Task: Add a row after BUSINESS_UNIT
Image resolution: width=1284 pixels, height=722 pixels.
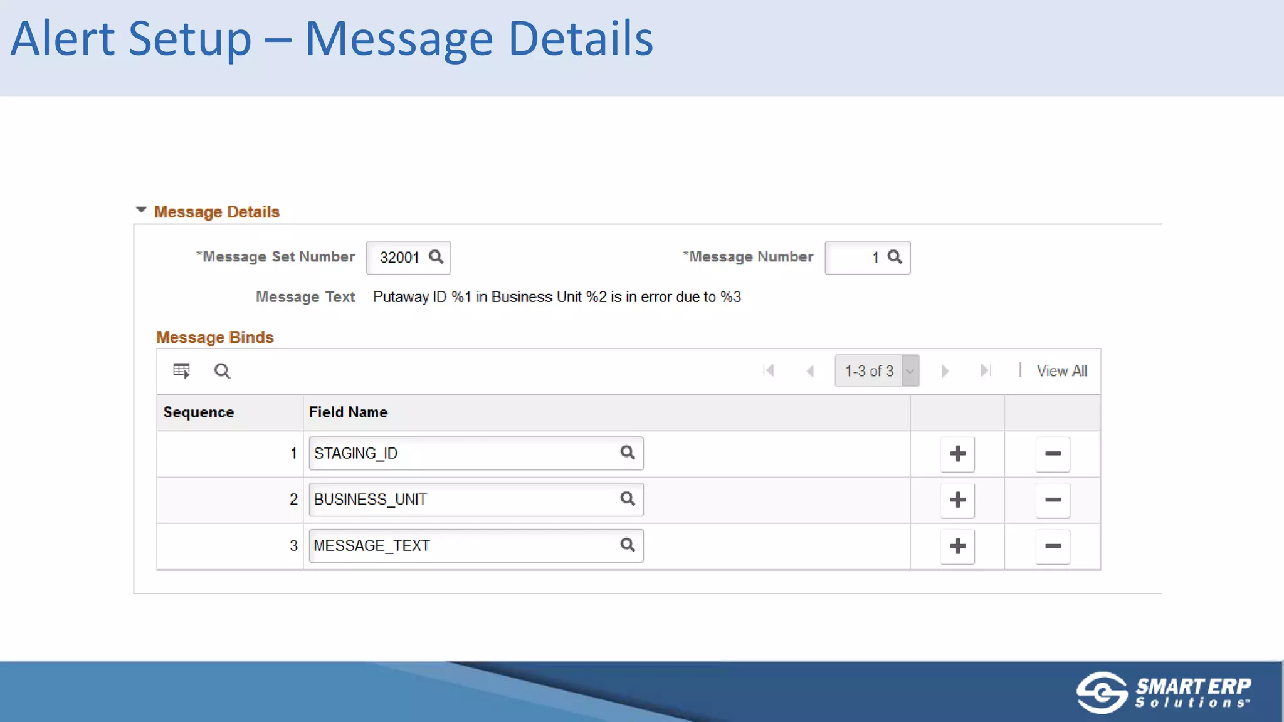Action: [x=957, y=500]
